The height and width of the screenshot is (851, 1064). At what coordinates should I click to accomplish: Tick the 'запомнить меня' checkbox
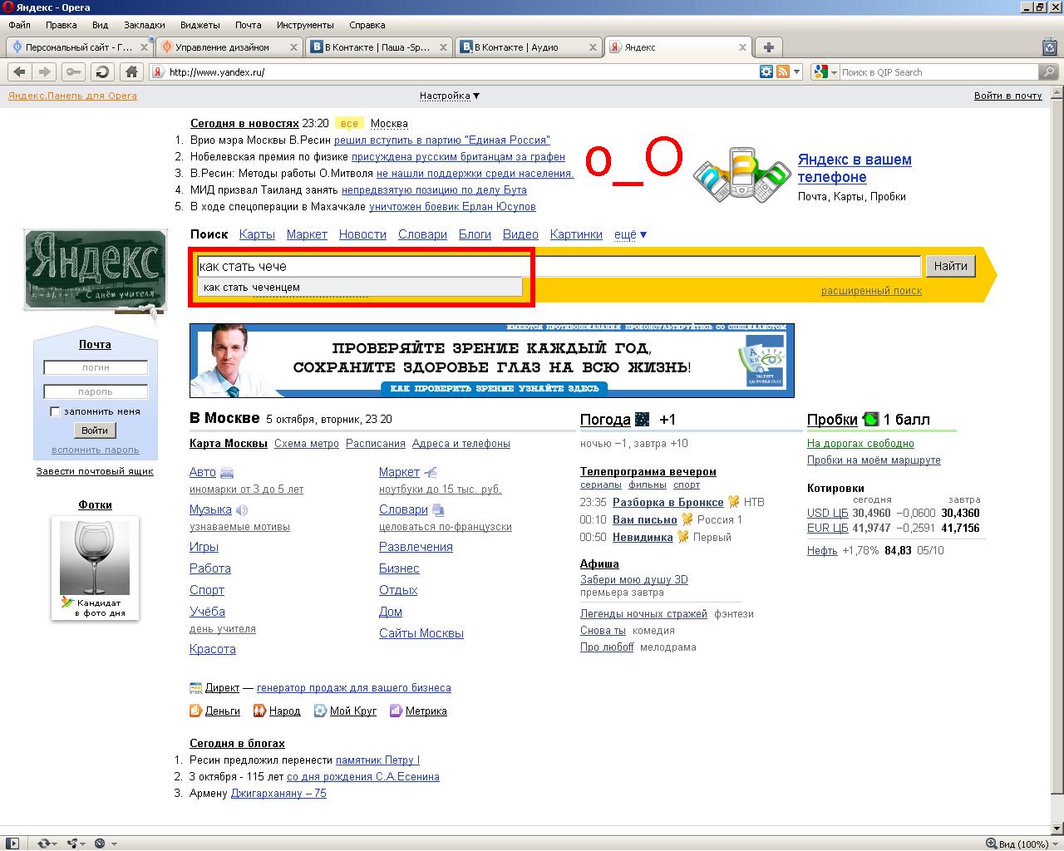tap(55, 411)
